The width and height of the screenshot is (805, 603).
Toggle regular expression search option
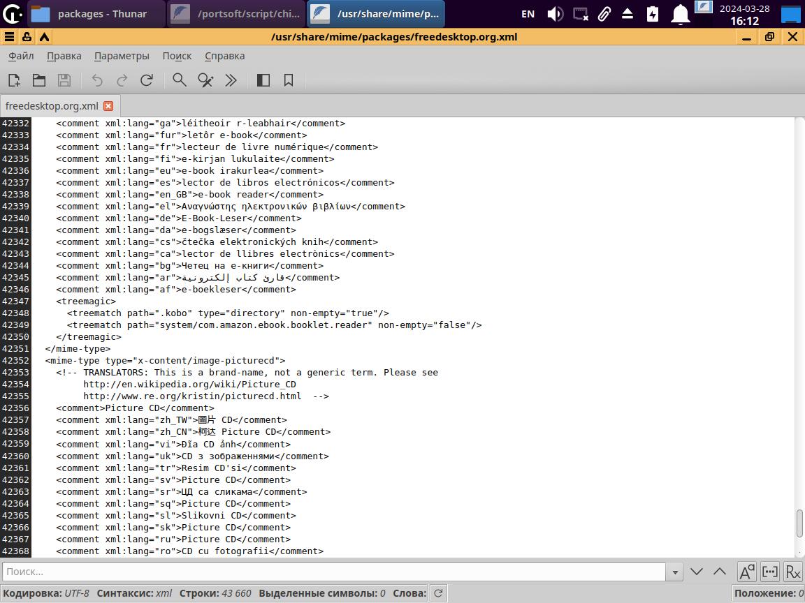tap(793, 572)
